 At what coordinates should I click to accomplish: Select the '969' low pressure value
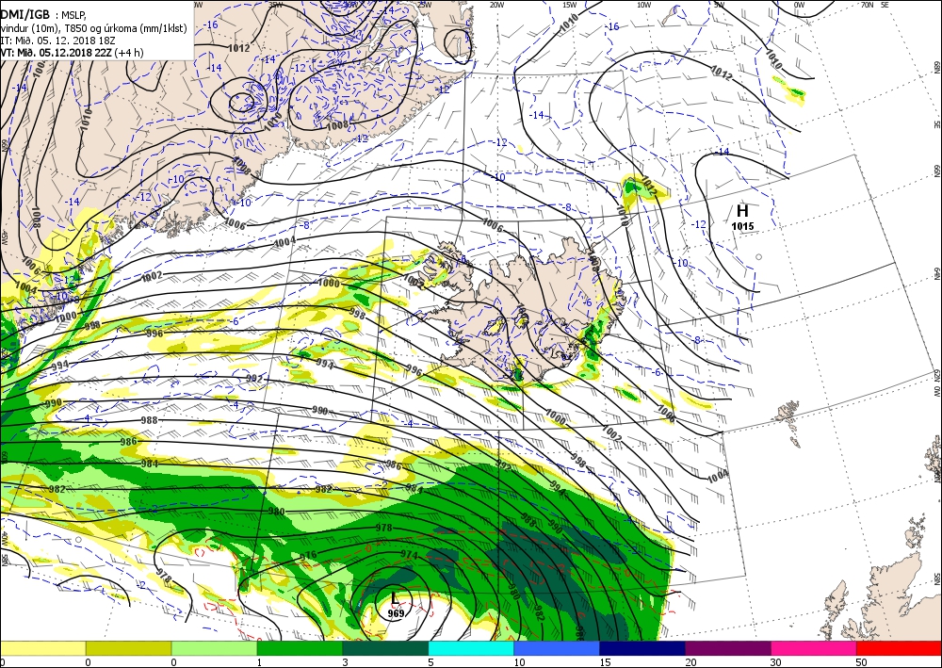click(x=396, y=613)
